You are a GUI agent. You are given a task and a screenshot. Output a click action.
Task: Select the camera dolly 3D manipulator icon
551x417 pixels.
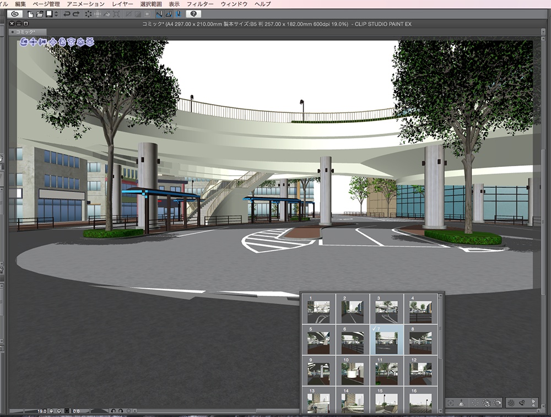(42, 42)
